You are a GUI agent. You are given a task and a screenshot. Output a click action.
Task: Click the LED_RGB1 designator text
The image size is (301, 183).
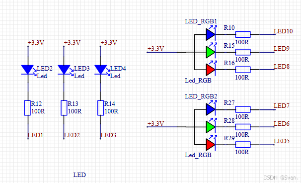pos(201,21)
